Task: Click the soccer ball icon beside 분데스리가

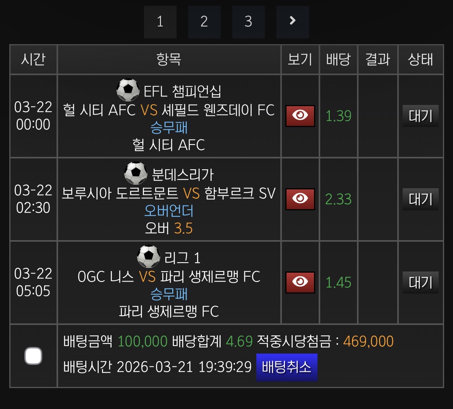Action: pyautogui.click(x=136, y=174)
